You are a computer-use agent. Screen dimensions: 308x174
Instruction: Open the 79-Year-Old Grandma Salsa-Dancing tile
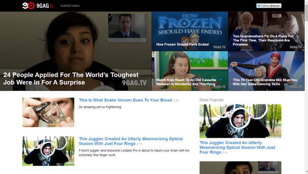click(x=266, y=71)
